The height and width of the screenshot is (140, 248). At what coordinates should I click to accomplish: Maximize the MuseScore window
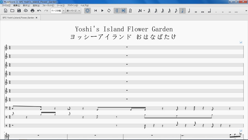(x=236, y=2)
